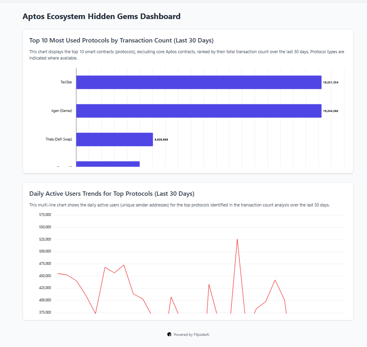Viewport: 367px width, 347px height.
Task: Click the 475,000 y-axis label
Action: [45, 264]
